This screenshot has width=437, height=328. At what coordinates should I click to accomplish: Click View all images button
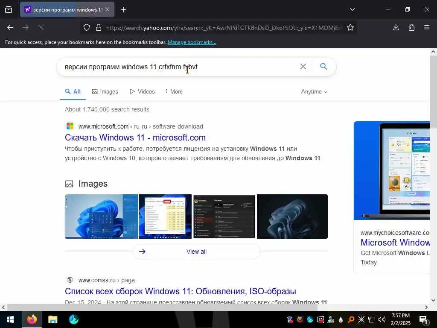196,252
